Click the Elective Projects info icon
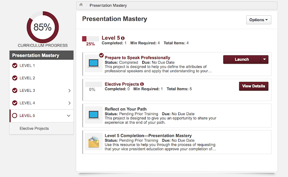This screenshot has width=288, height=177. click(142, 84)
